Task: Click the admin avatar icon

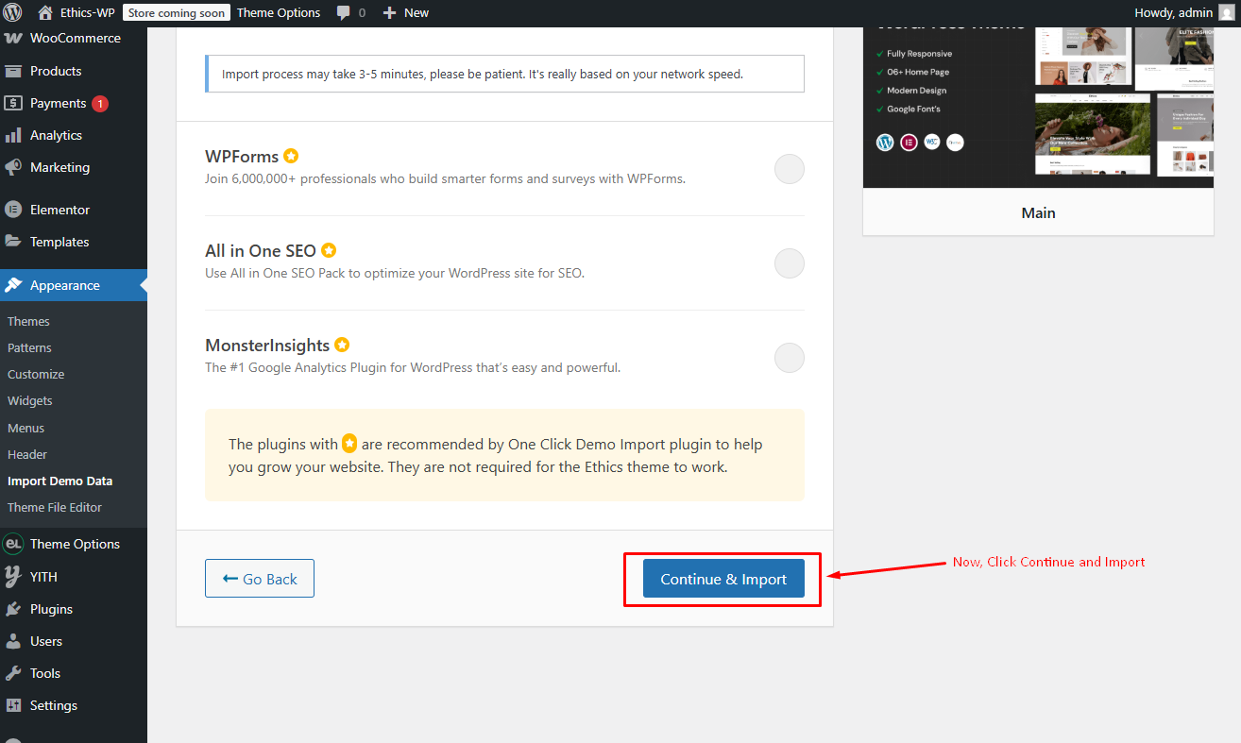Action: click(1226, 12)
